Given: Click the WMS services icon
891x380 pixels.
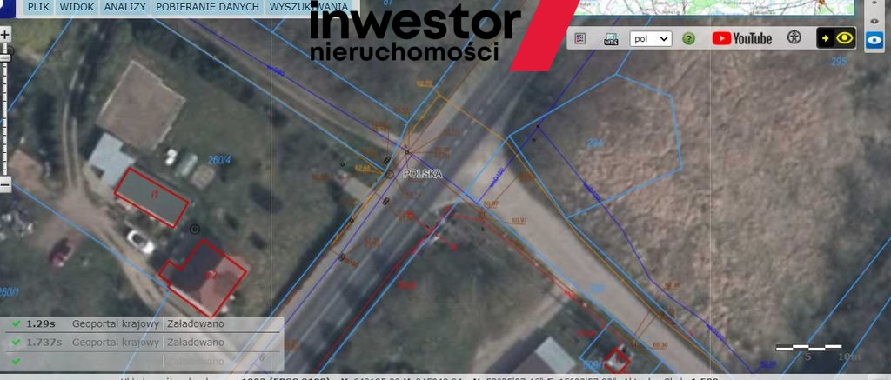Looking at the screenshot, I should click(x=610, y=38).
